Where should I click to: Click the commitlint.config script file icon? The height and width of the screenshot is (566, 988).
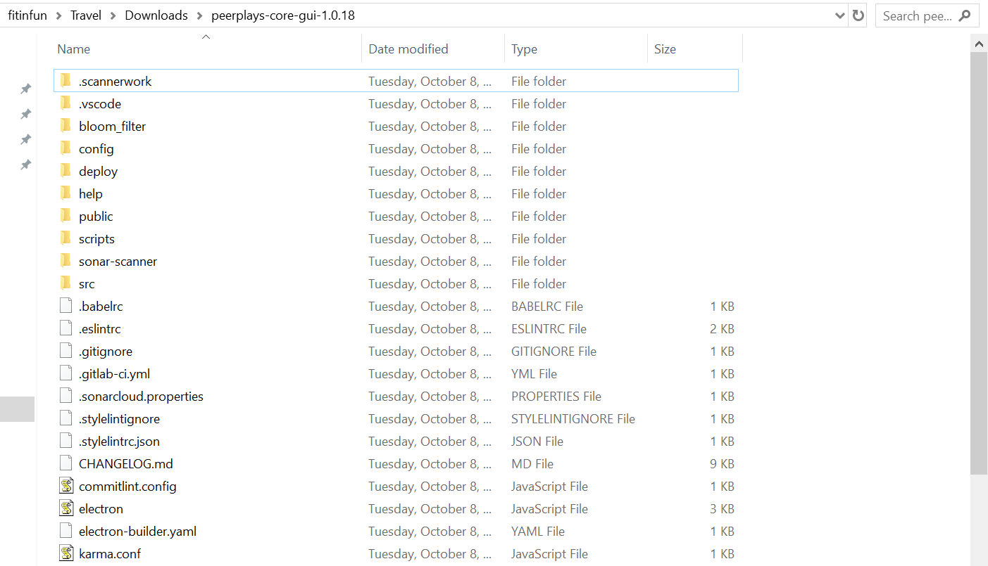pos(66,486)
